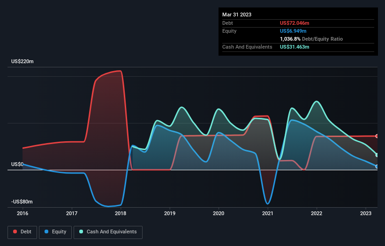This screenshot has width=385, height=246.
Task: Click the US$31.463m cash value
Action: click(294, 47)
